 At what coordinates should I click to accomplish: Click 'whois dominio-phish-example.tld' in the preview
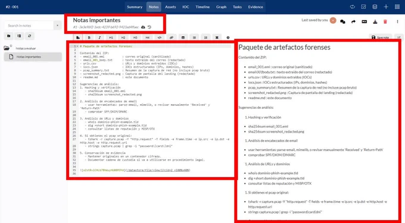click(273, 173)
